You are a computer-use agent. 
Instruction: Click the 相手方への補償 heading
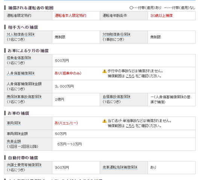[x=23, y=27]
